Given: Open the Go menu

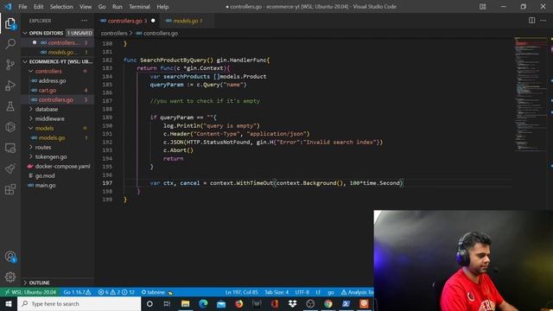Looking at the screenshot, I should [102, 7].
